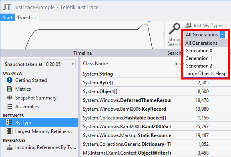Click the Show Search magnifier icon
The image size is (231, 157).
click(x=175, y=29)
